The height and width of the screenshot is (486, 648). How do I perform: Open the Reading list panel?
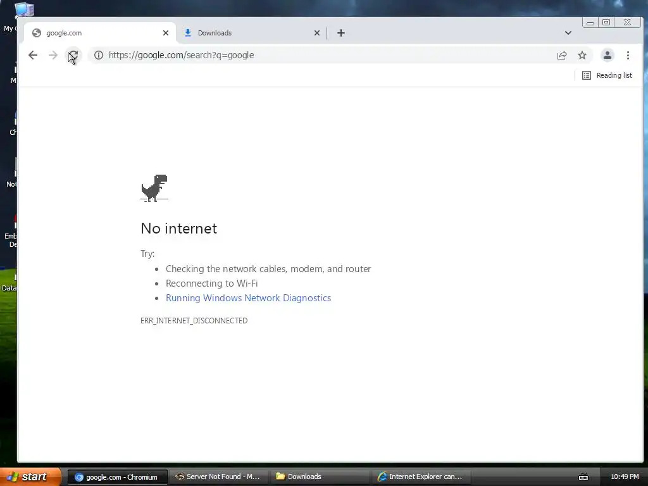coord(607,75)
